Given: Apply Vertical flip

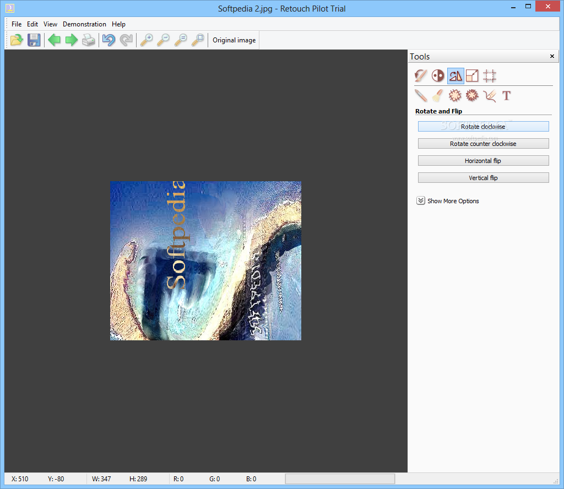Looking at the screenshot, I should pyautogui.click(x=483, y=178).
